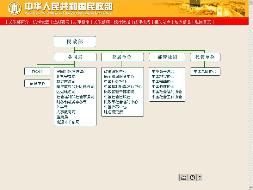Select the 救灾救济司 entry
Image resolution: width=253 pixels, height=190 pixels.
pos(66,82)
